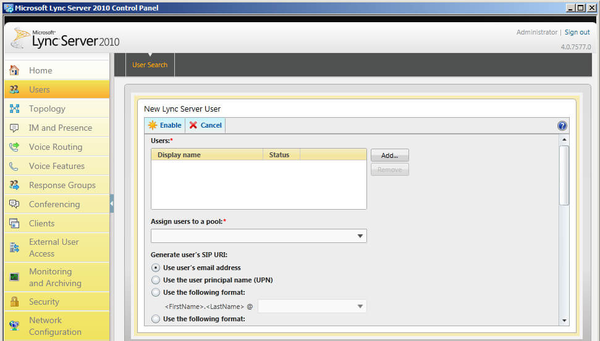Open IM and Presence settings

(x=57, y=128)
